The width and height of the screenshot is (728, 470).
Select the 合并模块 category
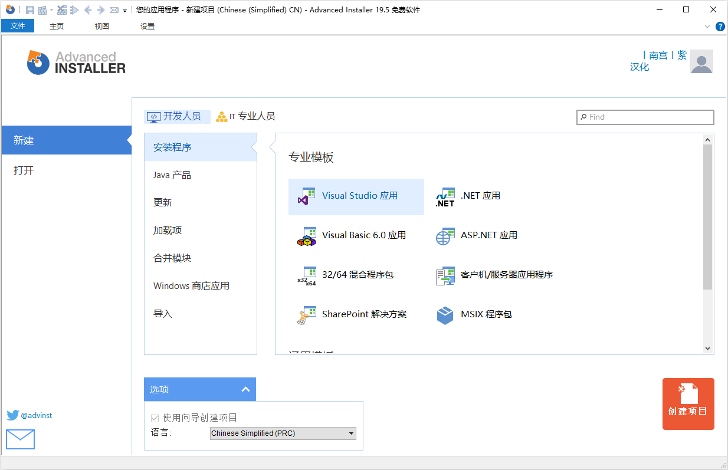pyautogui.click(x=201, y=258)
